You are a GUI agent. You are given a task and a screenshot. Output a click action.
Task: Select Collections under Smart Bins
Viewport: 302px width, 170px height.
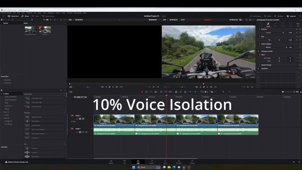pos(8,83)
